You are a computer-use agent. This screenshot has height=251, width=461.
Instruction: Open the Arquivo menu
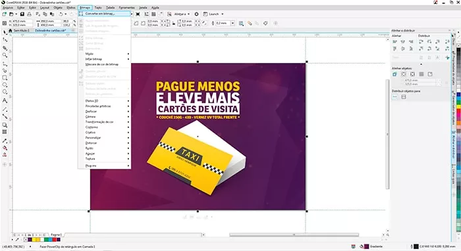pyautogui.click(x=8, y=8)
